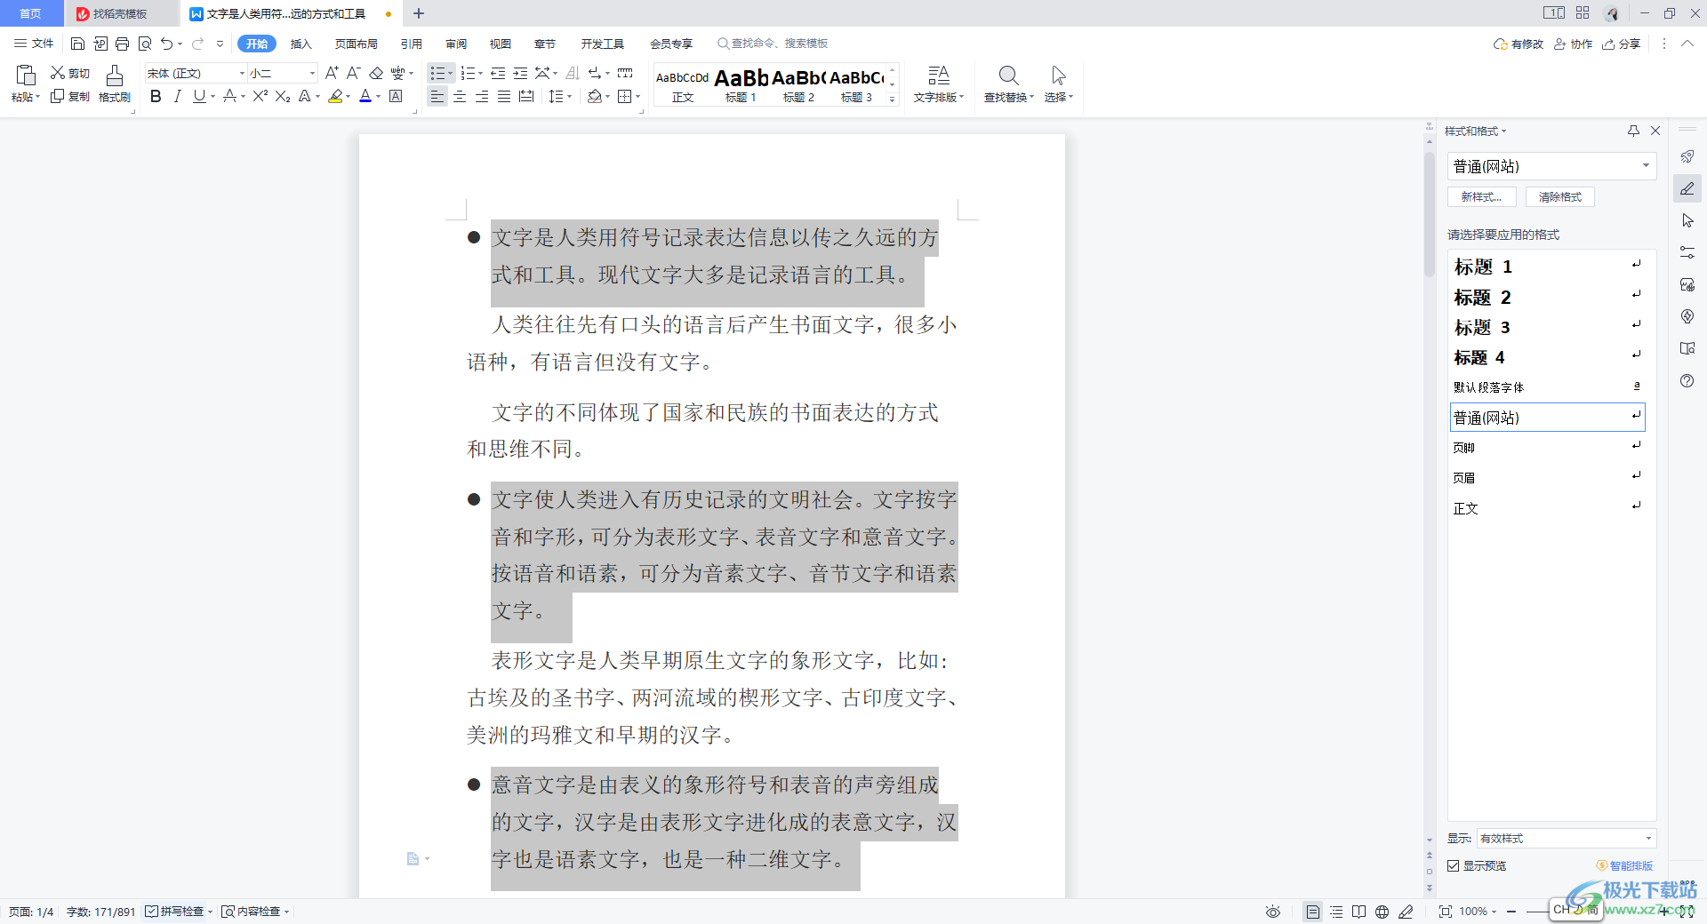Switch to the References tab

pos(411,44)
